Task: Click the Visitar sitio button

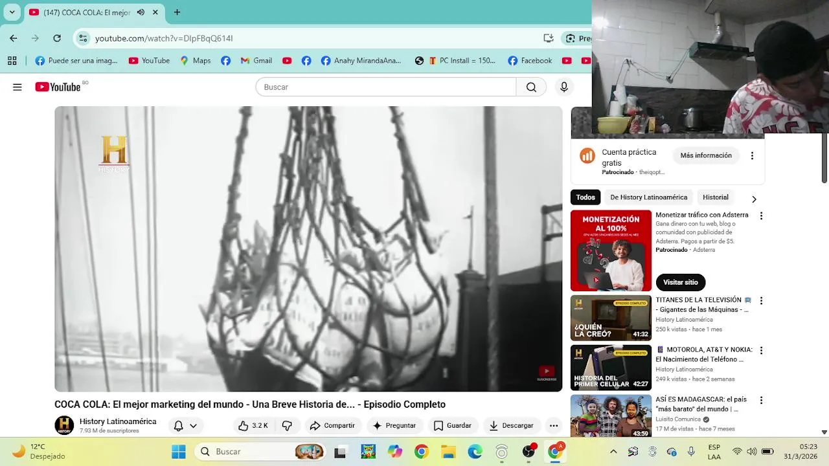Action: click(681, 282)
